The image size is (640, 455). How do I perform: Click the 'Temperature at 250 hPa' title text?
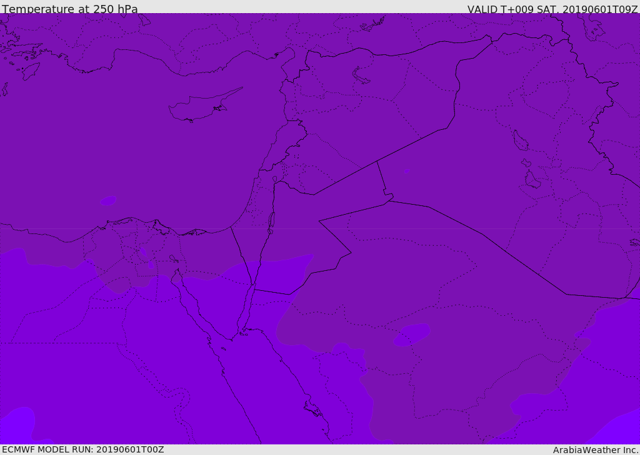tap(70, 9)
